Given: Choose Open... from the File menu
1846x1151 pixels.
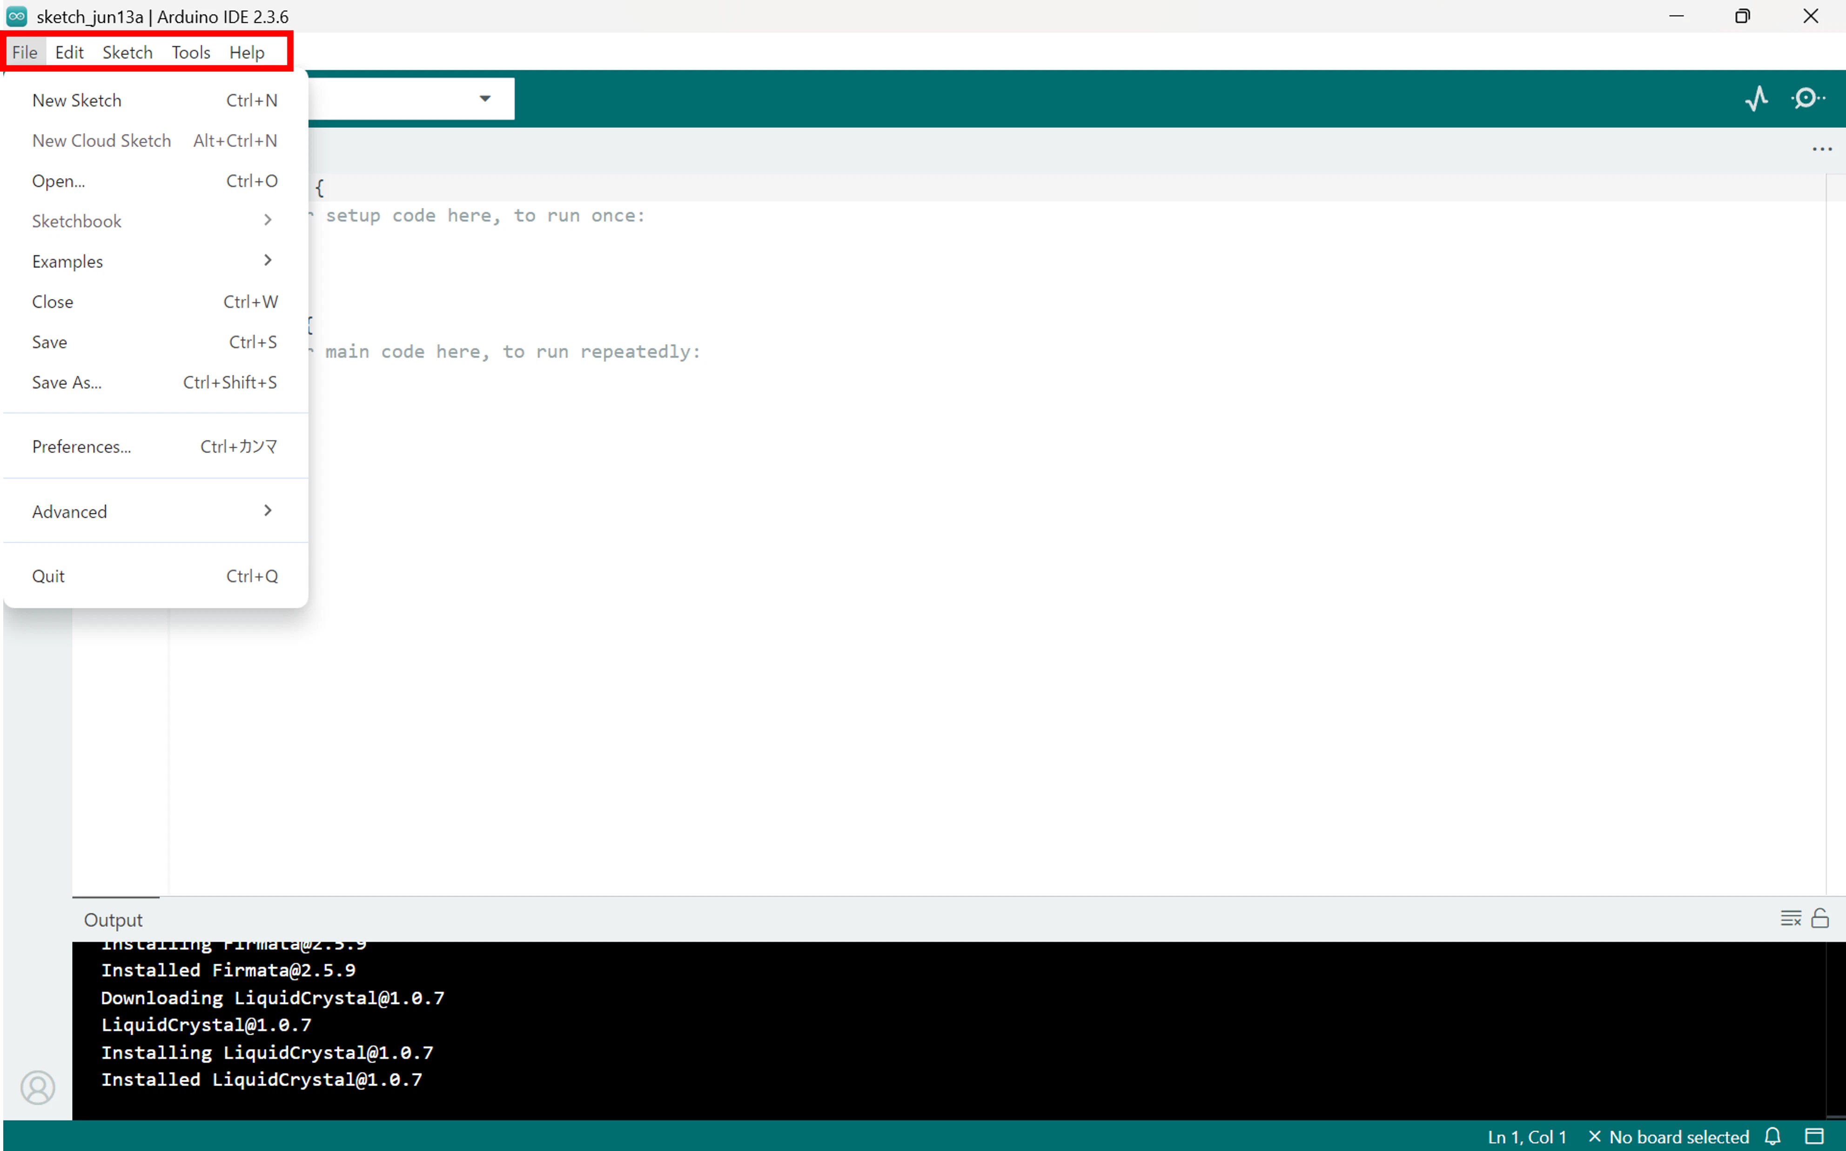Looking at the screenshot, I should 155,181.
